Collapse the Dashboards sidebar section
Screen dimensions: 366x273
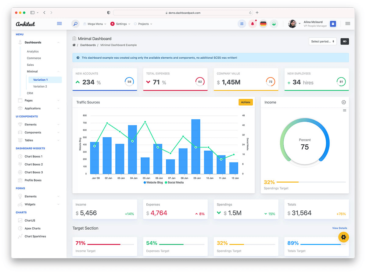[x=58, y=42]
